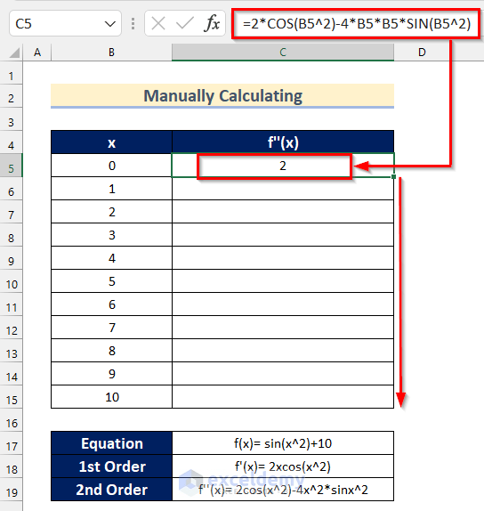Image resolution: width=484 pixels, height=511 pixels.
Task: Select the f(x)= sin(x^2)+10 cell
Action: coord(283,443)
